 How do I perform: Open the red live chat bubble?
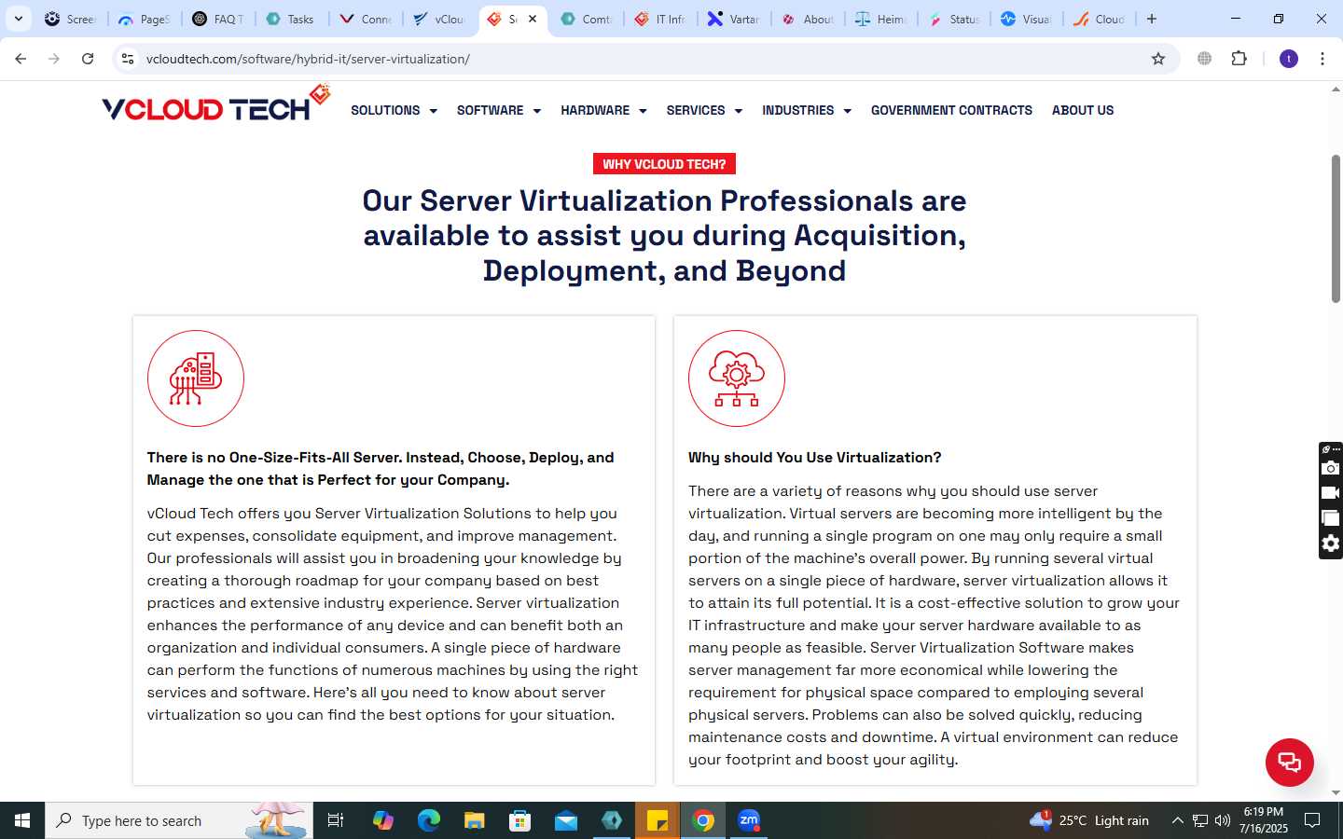(1289, 762)
